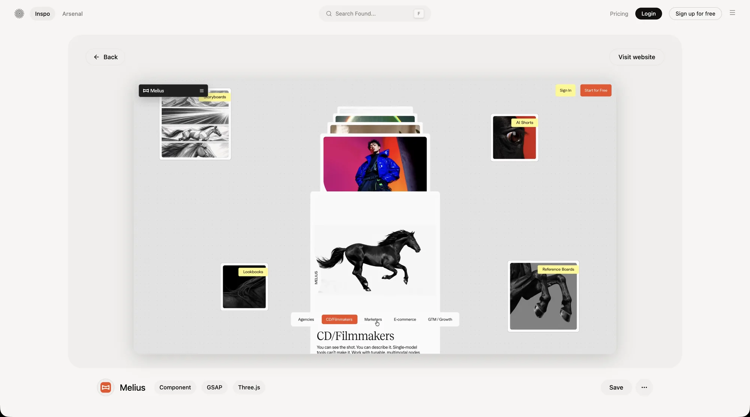The image size is (750, 417).
Task: Click Sign up for free
Action: pyautogui.click(x=695, y=13)
